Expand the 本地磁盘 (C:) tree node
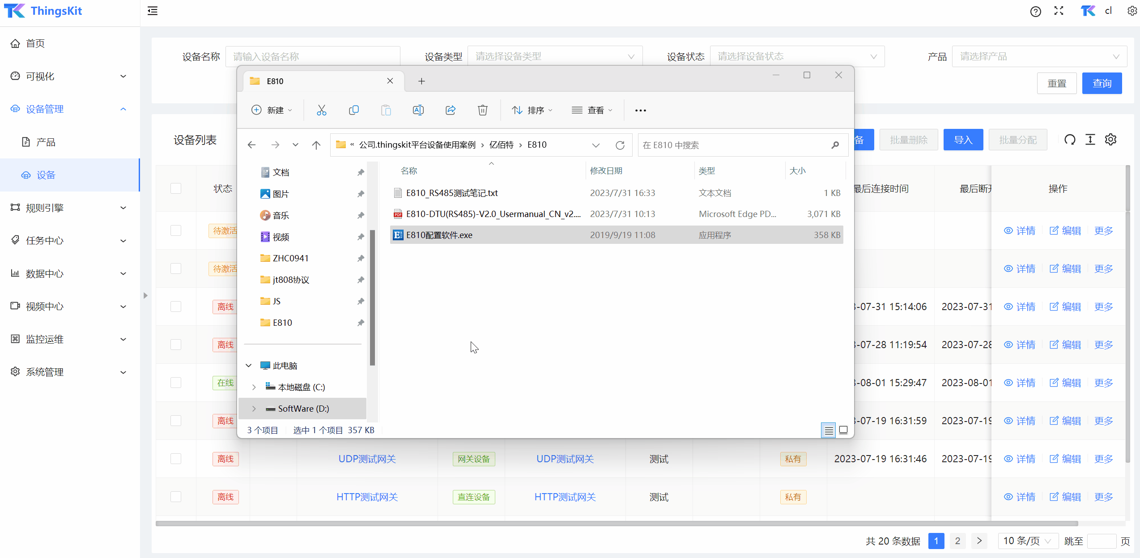1140x558 pixels. (254, 387)
